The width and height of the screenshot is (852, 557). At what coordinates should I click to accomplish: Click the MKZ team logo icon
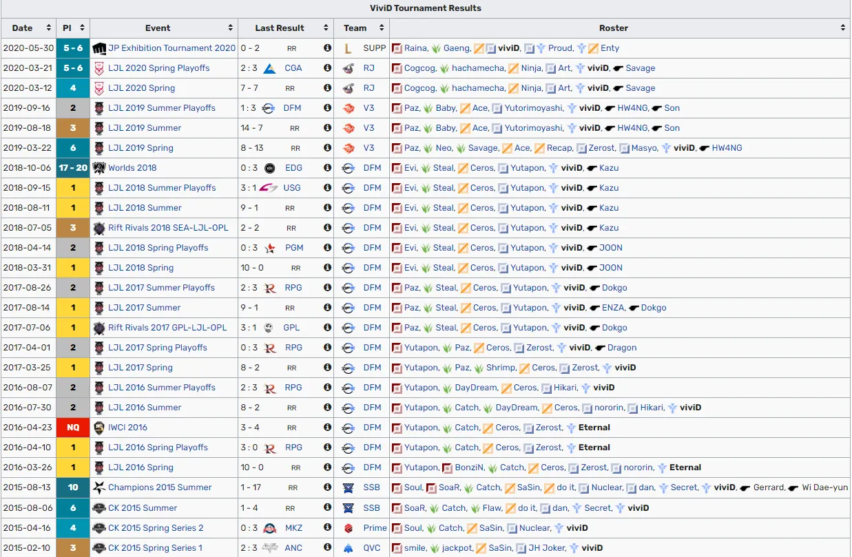tap(270, 528)
